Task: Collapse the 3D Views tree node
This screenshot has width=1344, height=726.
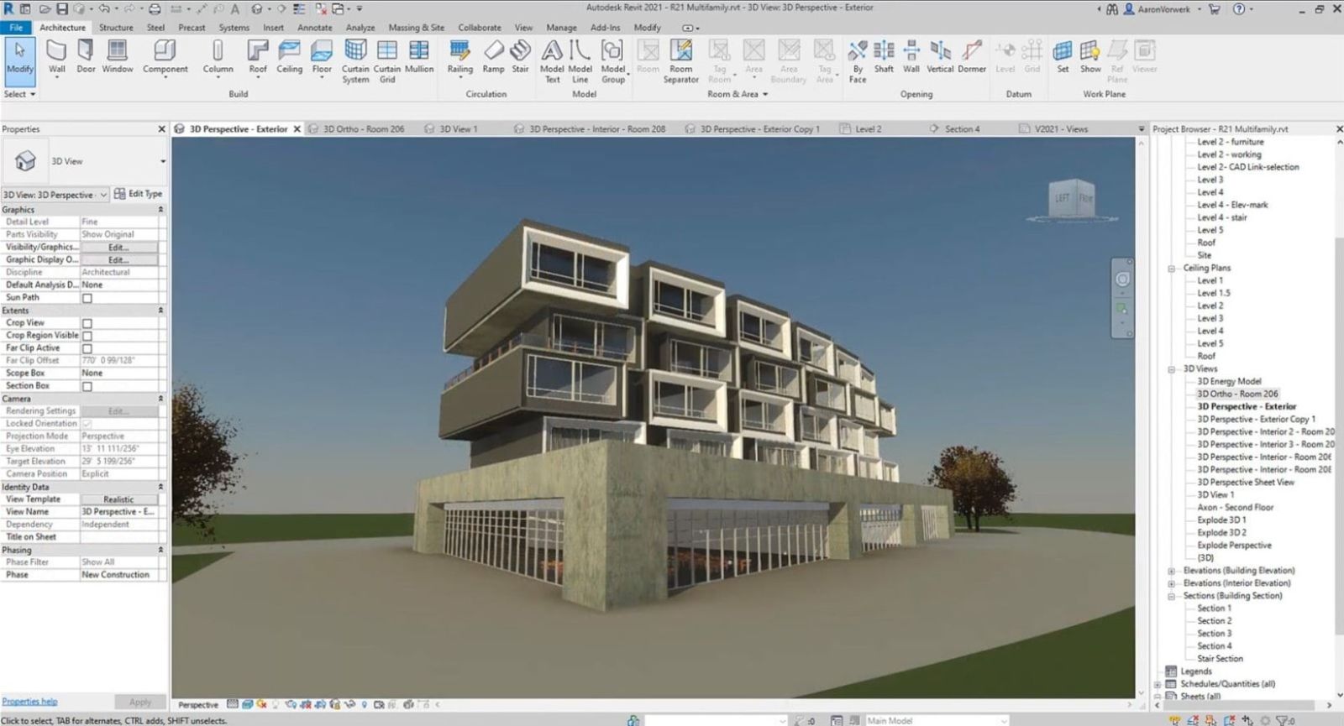Action: (x=1171, y=369)
